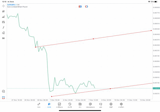Open the drawing objects shapes icon

3,33
